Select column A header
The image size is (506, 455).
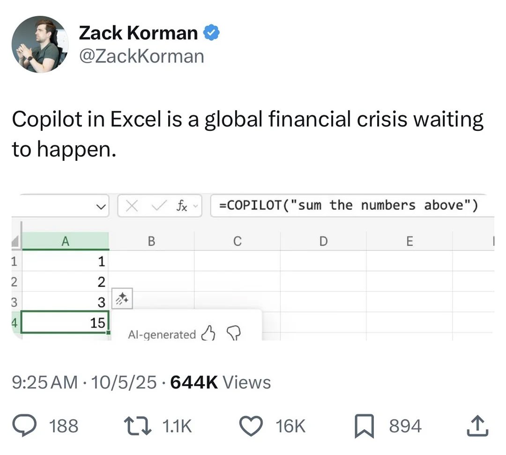click(65, 241)
